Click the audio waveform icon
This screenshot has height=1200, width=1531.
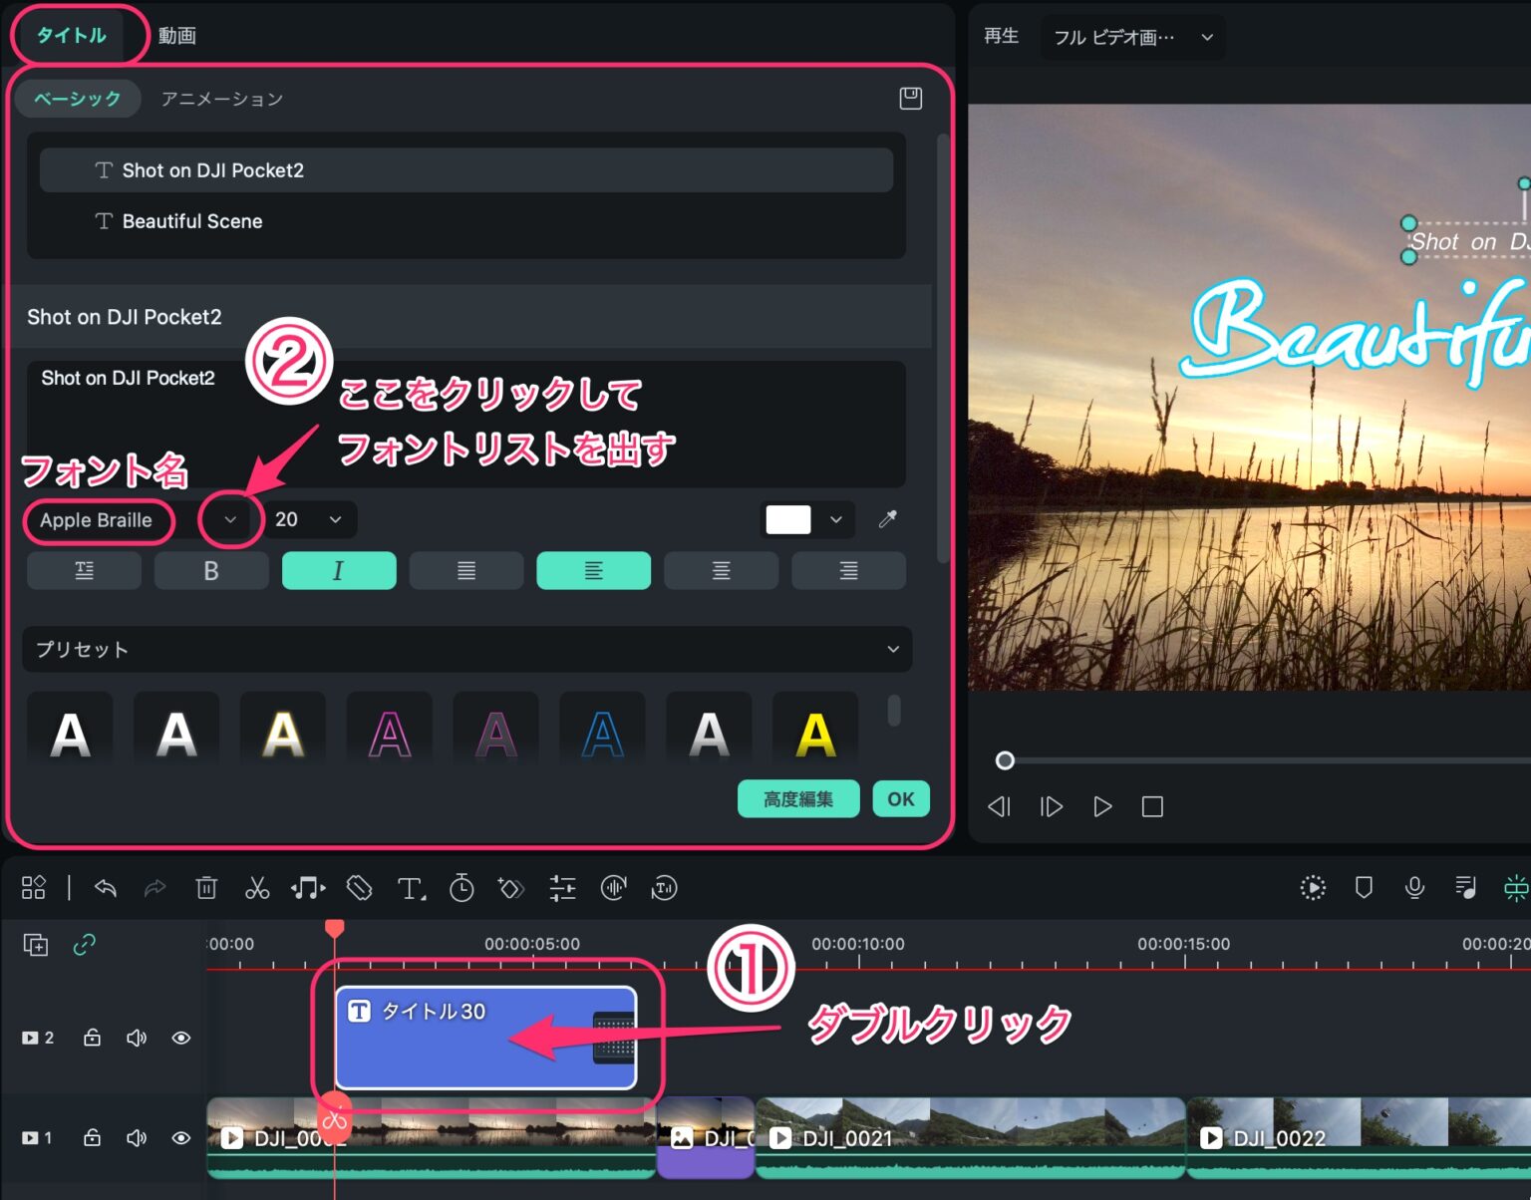[614, 887]
